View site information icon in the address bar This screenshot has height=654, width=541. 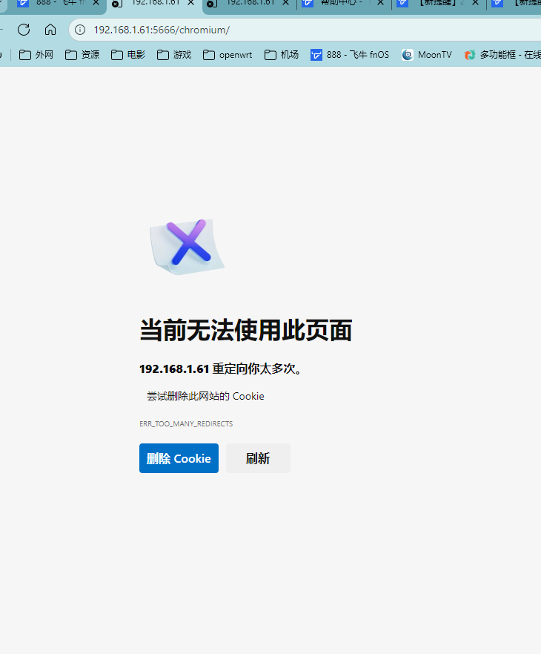pos(80,30)
